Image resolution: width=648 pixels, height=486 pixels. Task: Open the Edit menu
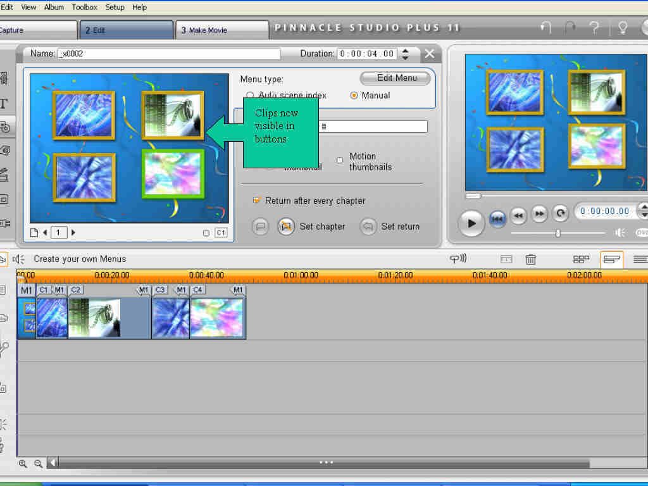(7, 7)
